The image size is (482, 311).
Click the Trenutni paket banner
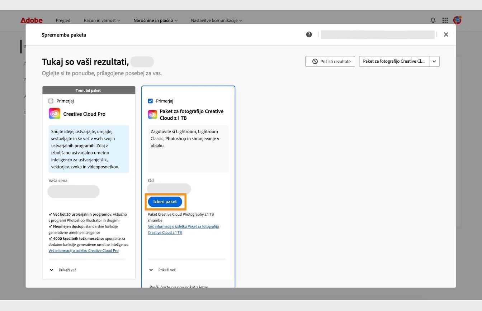coord(89,90)
